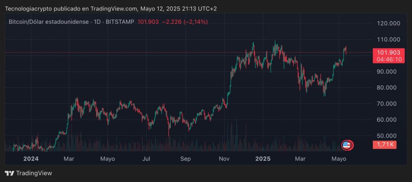The image size is (412, 182).
Task: Click the TradingView wordmark text
Action: point(34,173)
